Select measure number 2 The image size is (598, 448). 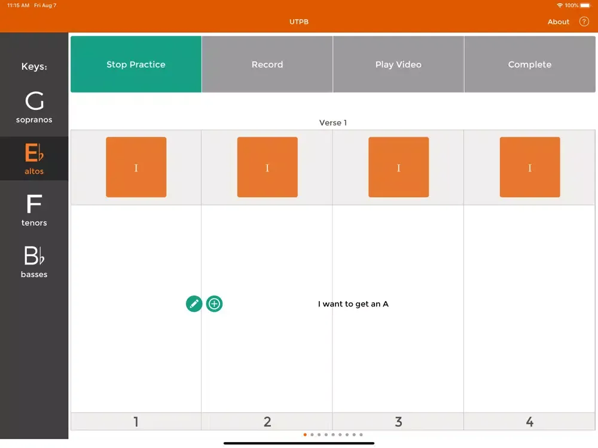pyautogui.click(x=267, y=421)
